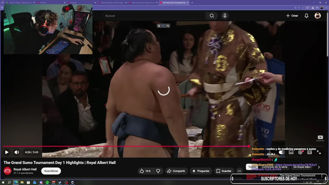The height and width of the screenshot is (185, 329).
Task: Select Contenido de la serie chip
Action: tap(275, 167)
